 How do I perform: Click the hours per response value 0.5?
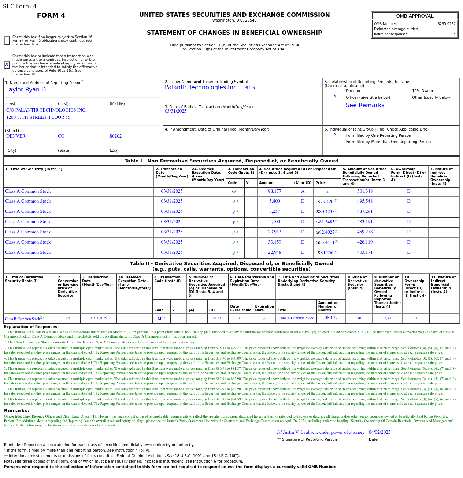(453, 34)
